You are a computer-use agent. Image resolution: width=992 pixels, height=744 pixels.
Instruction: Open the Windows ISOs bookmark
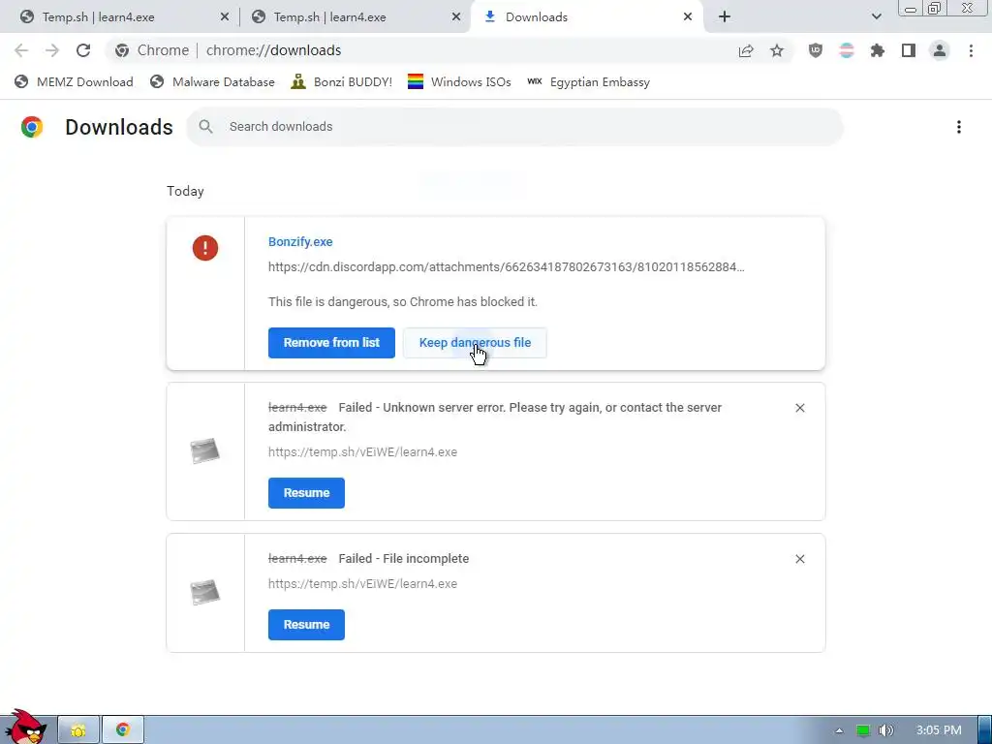(x=459, y=82)
